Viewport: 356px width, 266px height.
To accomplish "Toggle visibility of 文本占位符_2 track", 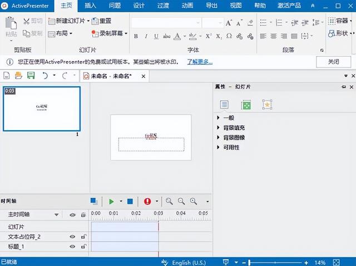I will 72,237.
